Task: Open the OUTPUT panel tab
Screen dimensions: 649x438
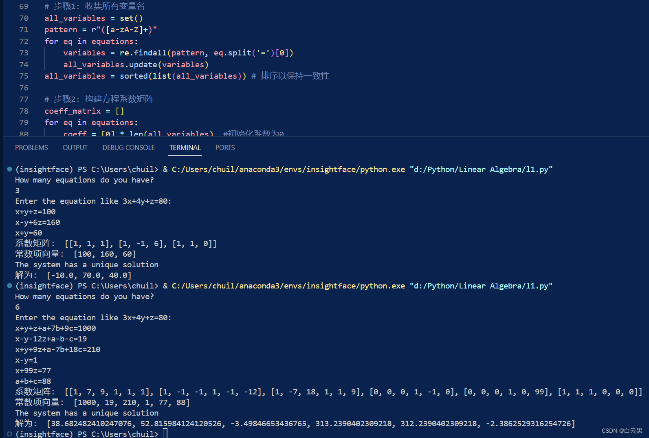Action: (75, 147)
